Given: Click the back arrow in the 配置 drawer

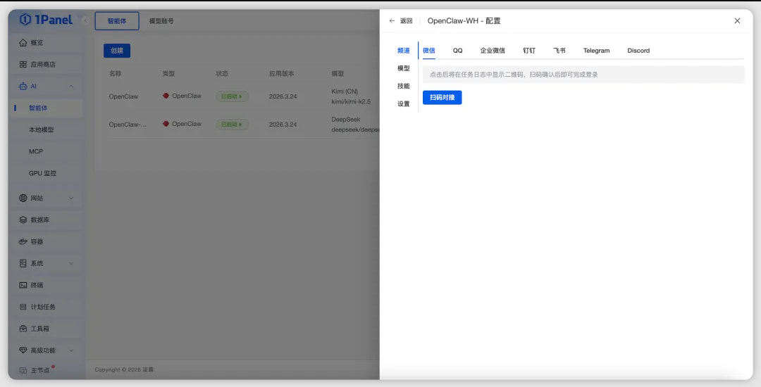Looking at the screenshot, I should point(392,21).
